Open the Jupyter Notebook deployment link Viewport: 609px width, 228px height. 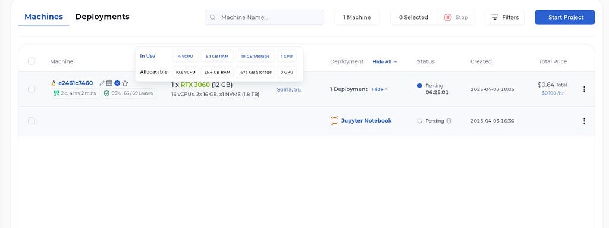click(x=366, y=121)
